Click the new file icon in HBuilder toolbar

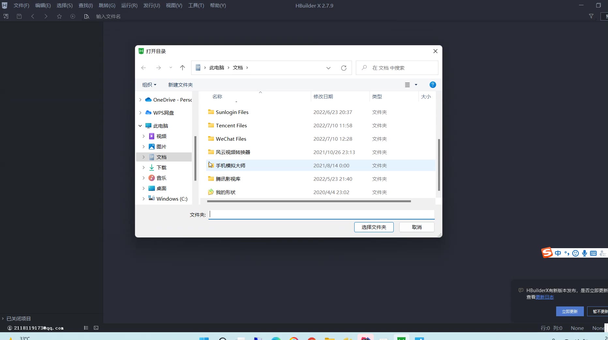tap(6, 16)
